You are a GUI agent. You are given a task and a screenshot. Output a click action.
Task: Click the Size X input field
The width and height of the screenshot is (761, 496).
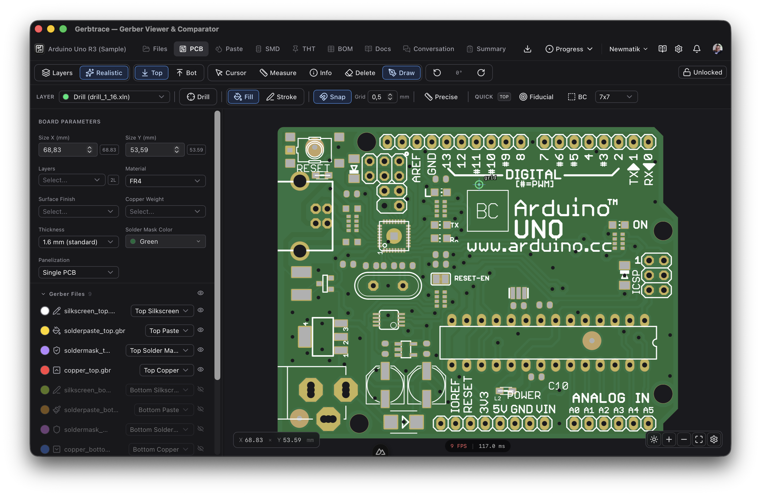tap(68, 150)
